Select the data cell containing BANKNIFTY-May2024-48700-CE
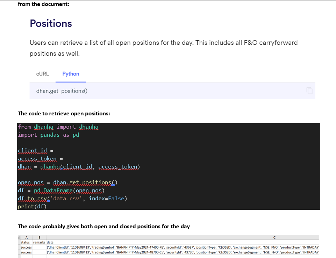The height and width of the screenshot is (258, 336). 183,252
